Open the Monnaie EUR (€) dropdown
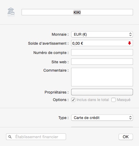Viewport: 139px width, 146px height. pos(102,34)
